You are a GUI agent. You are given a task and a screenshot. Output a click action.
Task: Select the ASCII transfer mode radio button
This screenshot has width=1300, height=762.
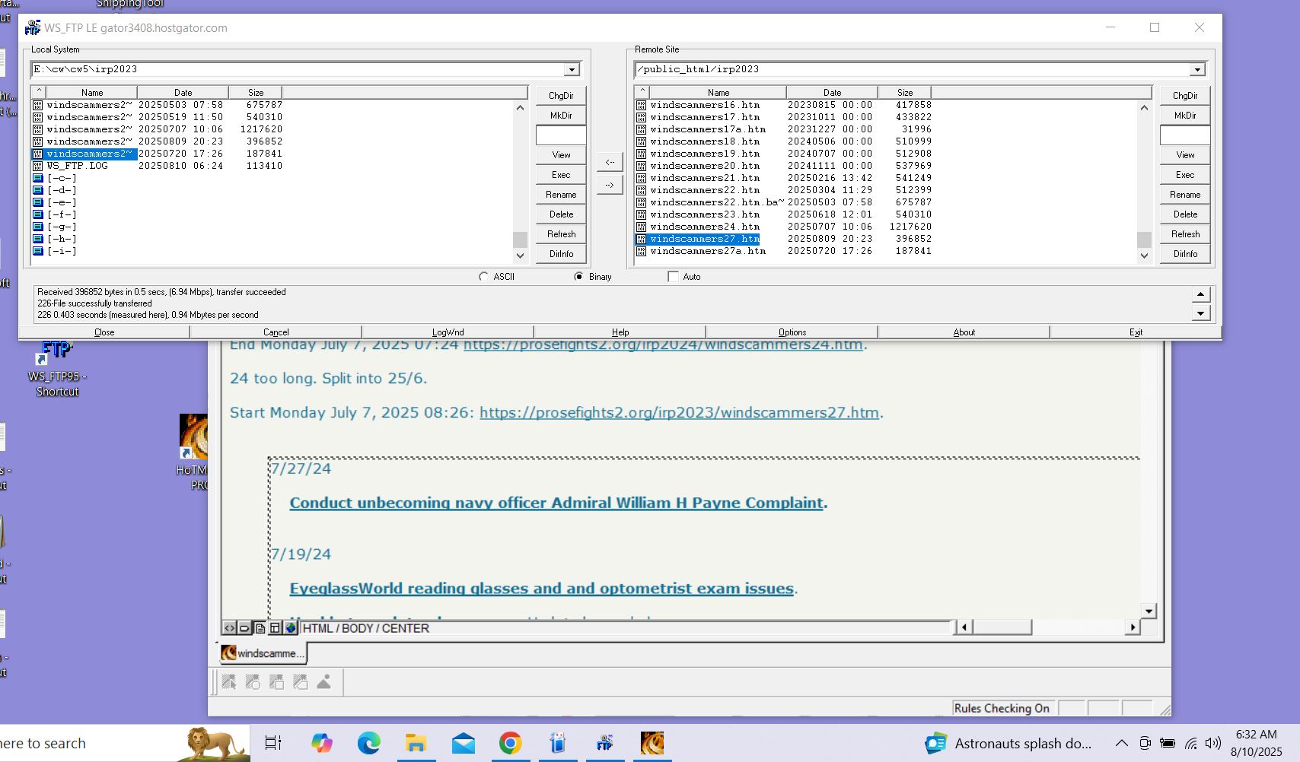point(484,277)
